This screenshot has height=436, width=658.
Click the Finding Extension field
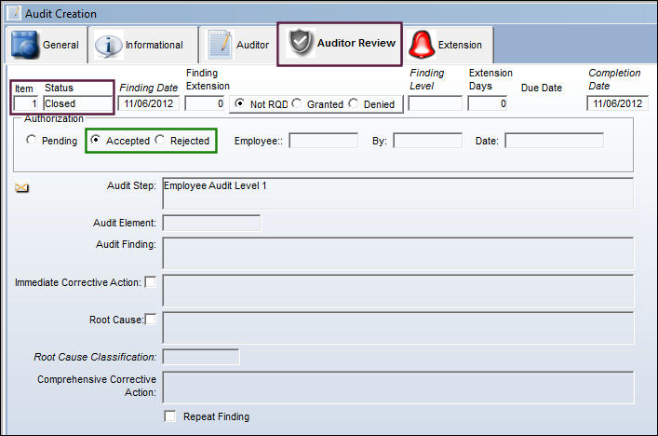point(205,103)
